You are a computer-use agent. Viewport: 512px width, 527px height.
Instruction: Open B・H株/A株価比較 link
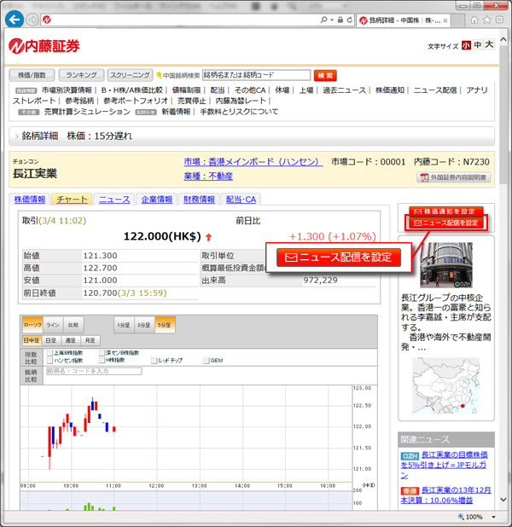click(132, 90)
